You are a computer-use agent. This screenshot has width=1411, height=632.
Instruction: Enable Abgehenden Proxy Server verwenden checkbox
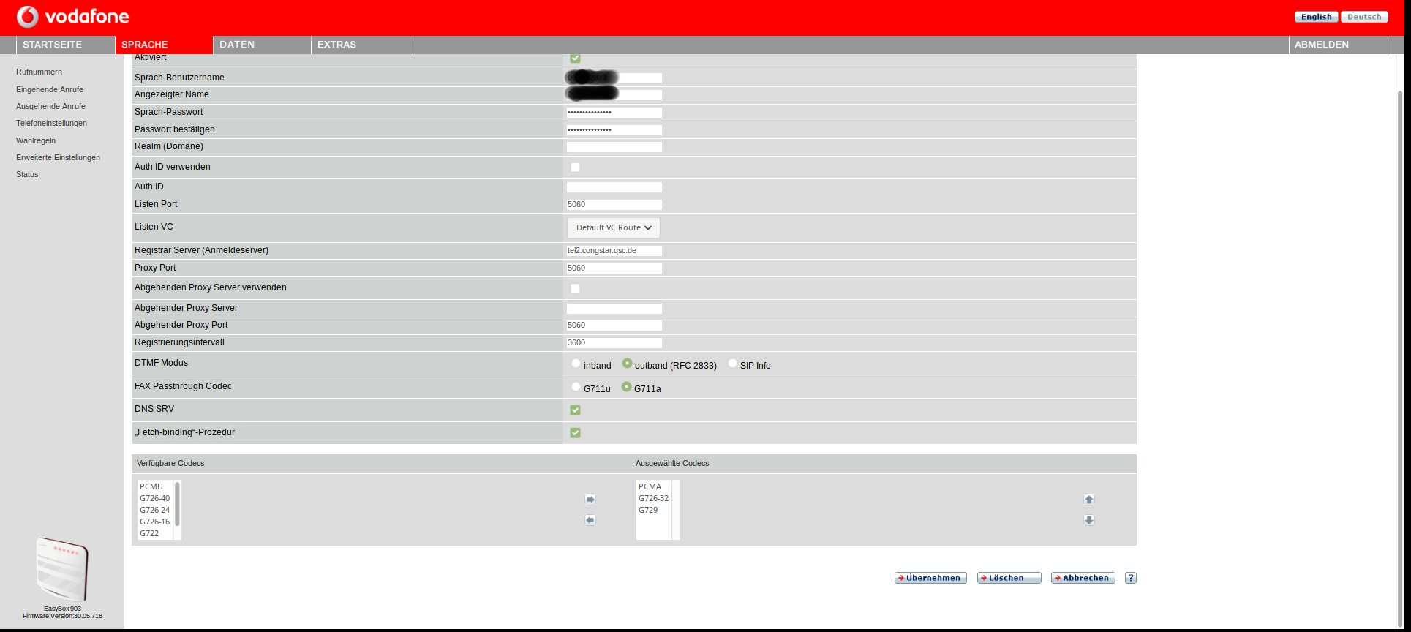tap(575, 288)
